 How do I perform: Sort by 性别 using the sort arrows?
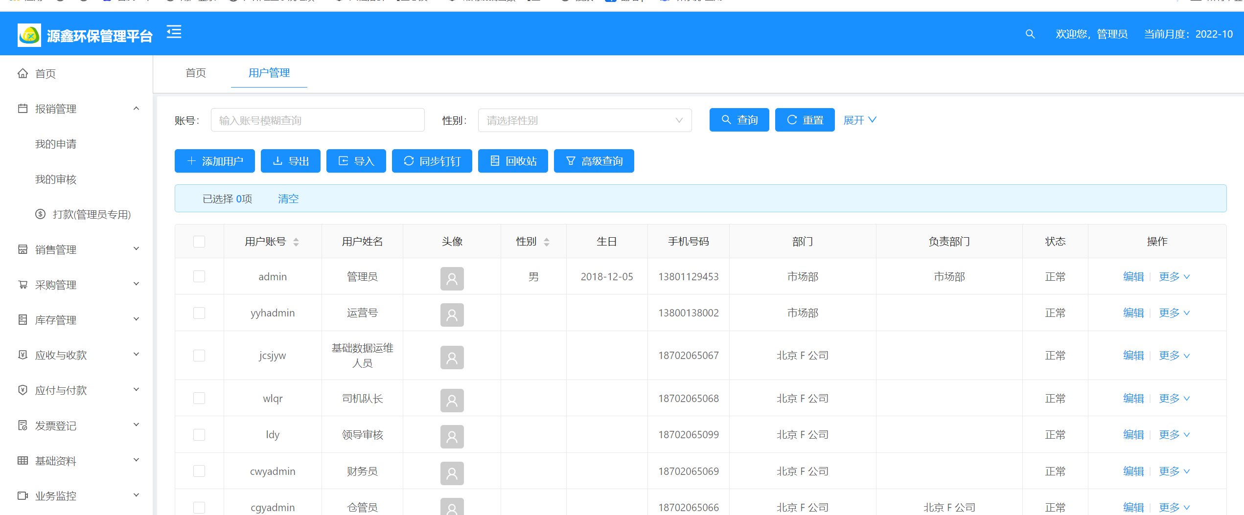tap(547, 242)
